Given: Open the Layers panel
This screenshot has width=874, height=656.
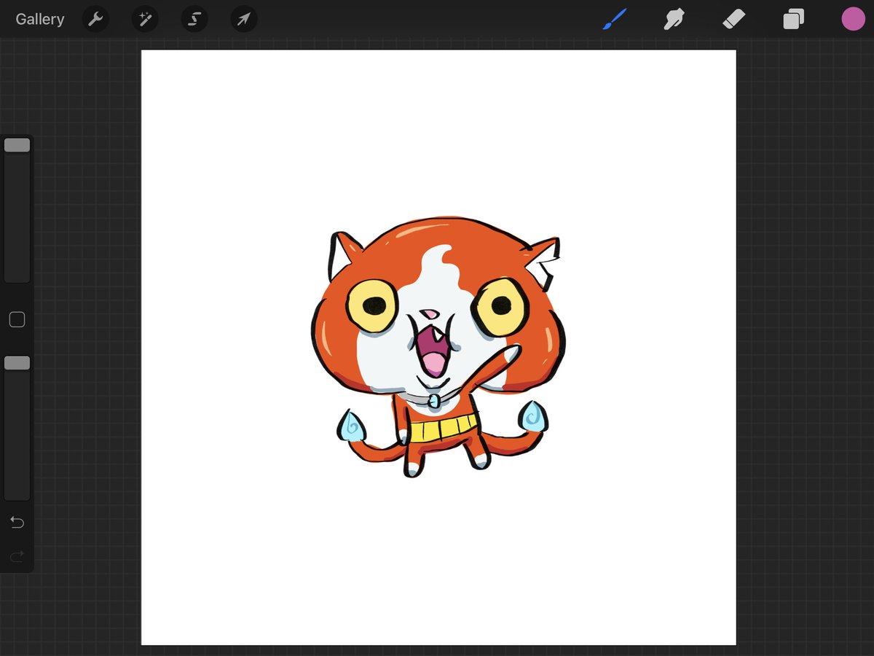Looking at the screenshot, I should 793,19.
